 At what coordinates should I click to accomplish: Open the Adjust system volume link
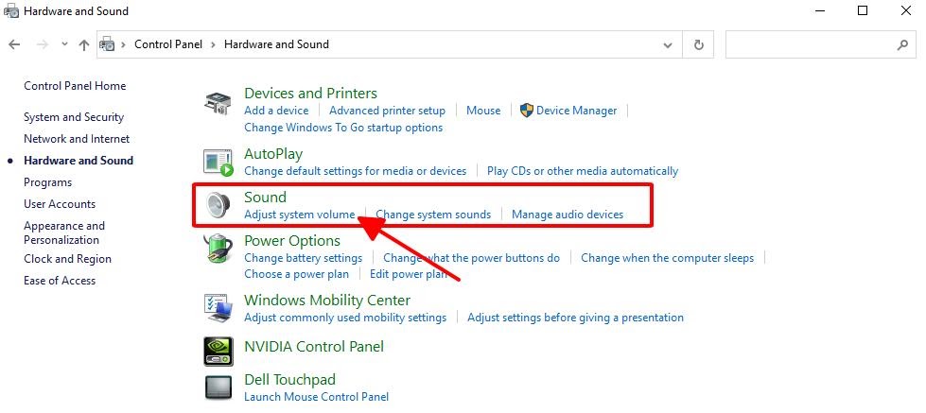300,215
